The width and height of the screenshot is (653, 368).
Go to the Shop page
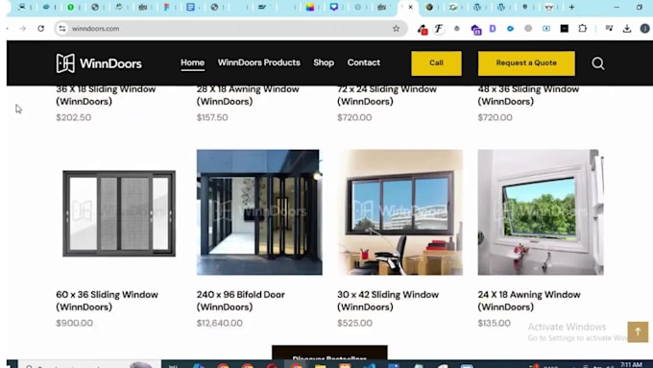(x=324, y=62)
